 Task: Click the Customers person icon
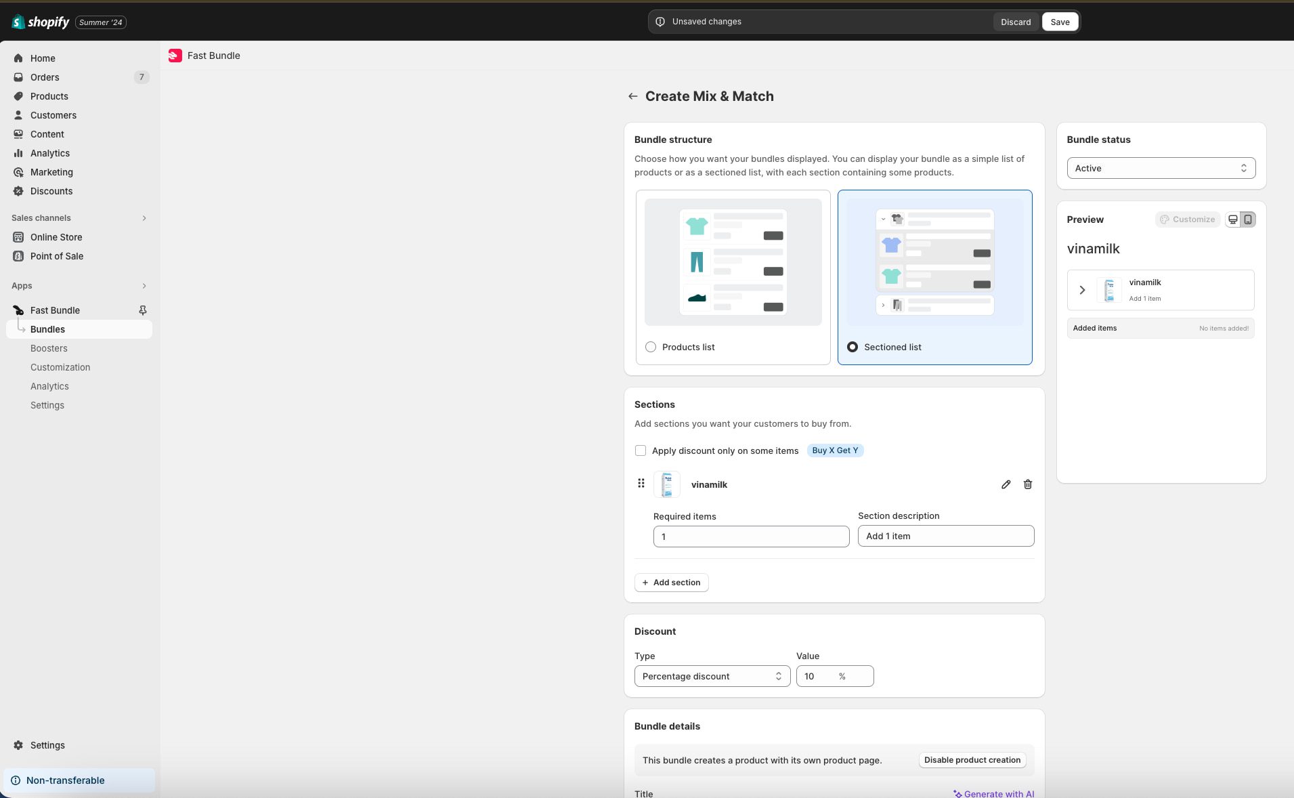pyautogui.click(x=18, y=115)
